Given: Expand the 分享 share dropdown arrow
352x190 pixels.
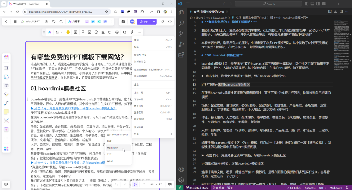Looking at the screenshot, I should 154,21.
